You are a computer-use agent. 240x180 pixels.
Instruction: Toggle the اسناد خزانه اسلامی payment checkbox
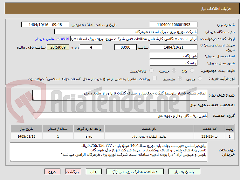[155, 78]
